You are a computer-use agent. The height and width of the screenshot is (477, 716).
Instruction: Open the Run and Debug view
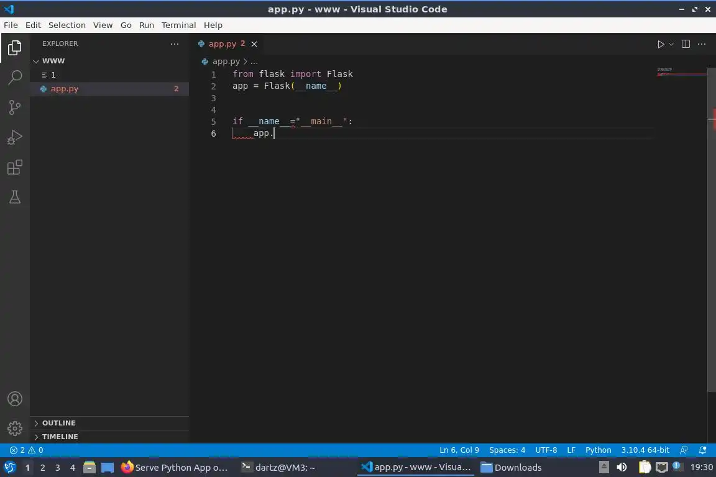pyautogui.click(x=15, y=137)
